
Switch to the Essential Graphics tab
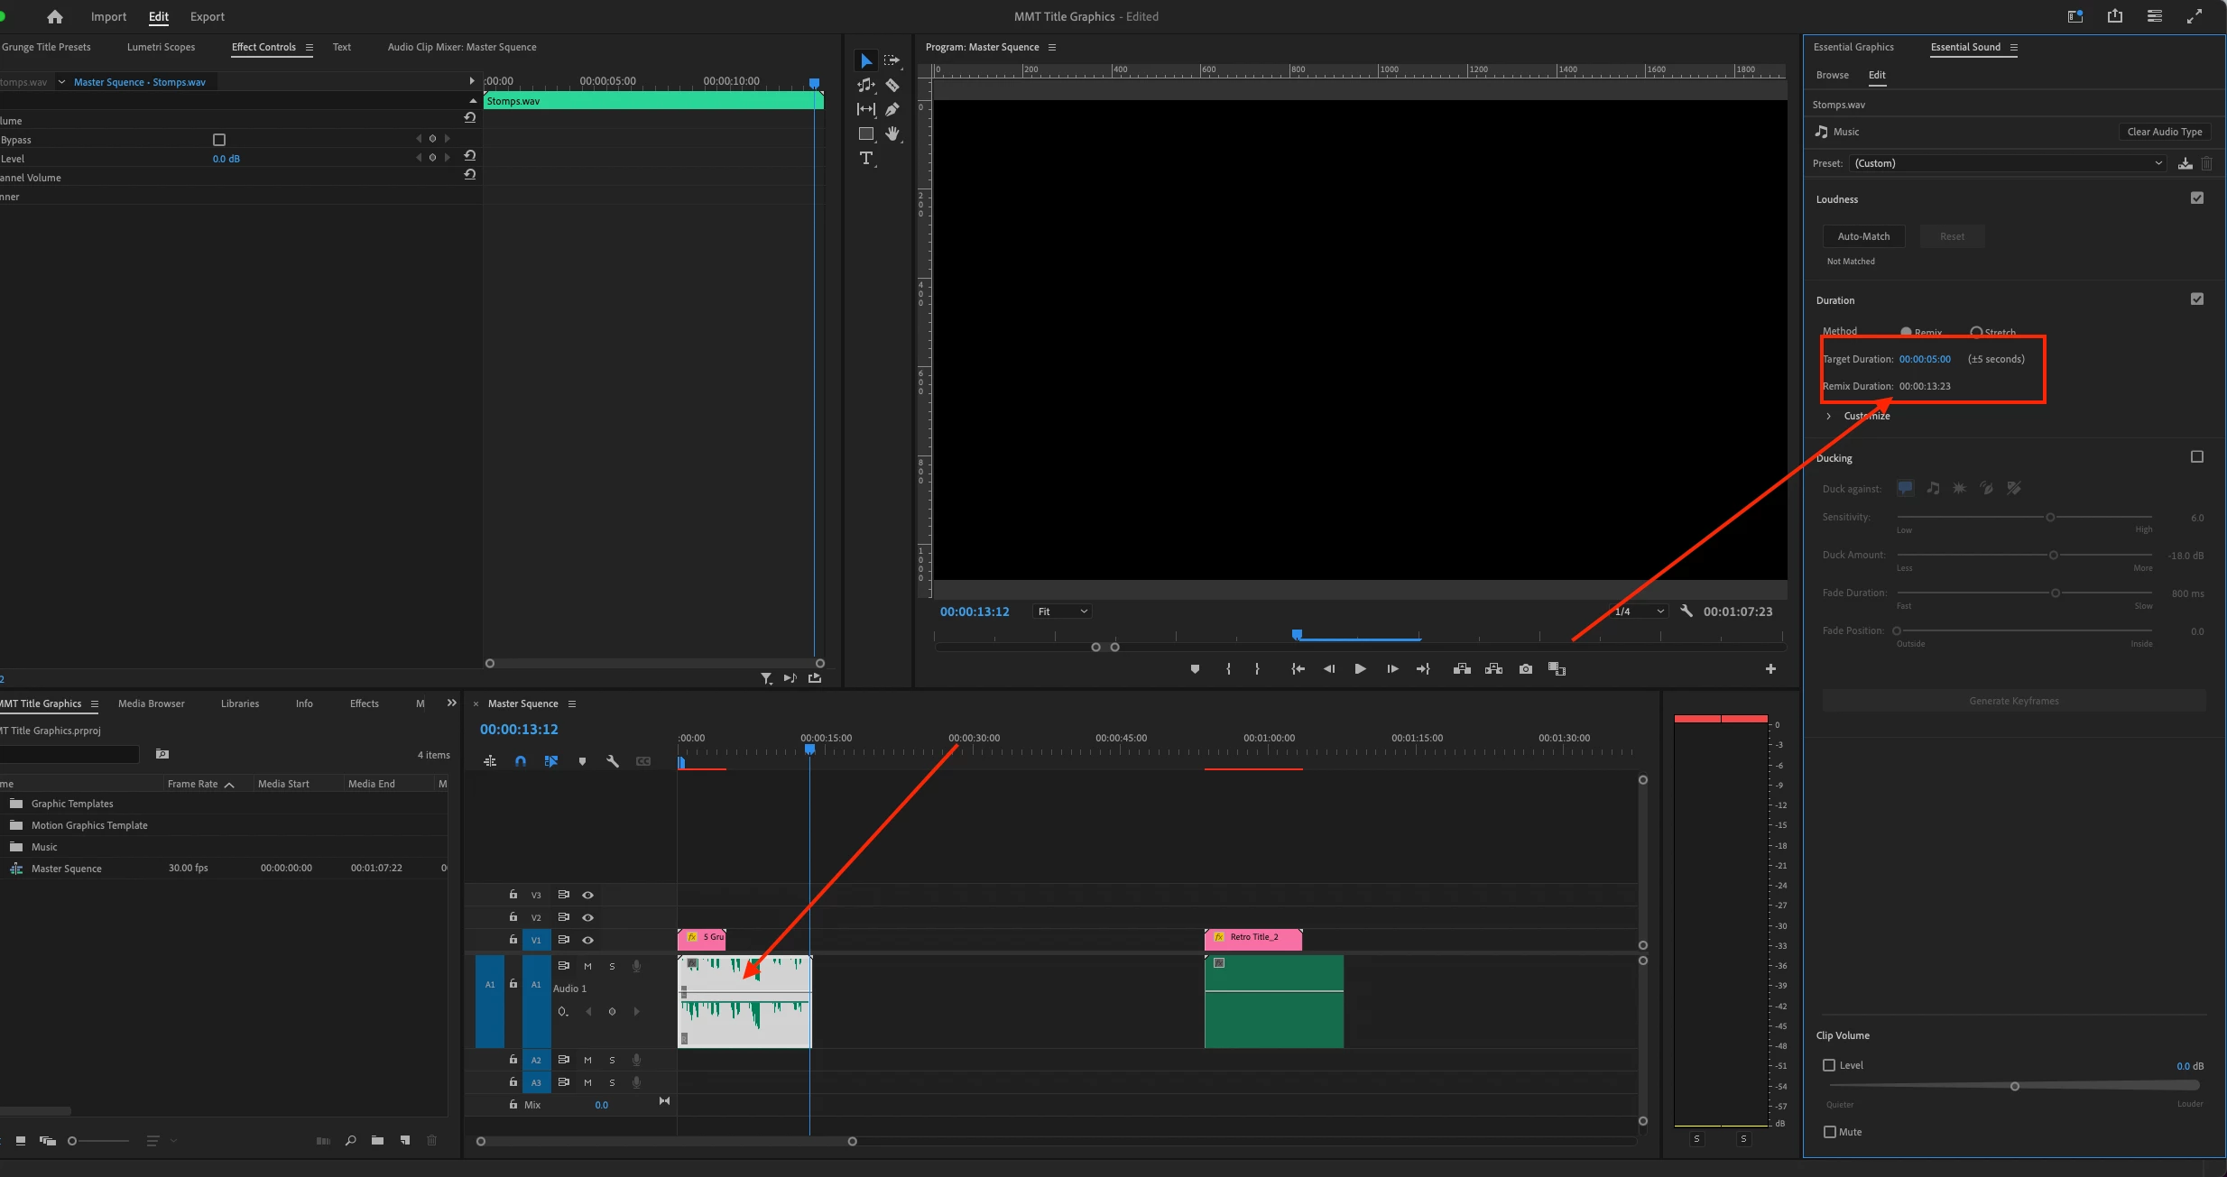[1853, 47]
